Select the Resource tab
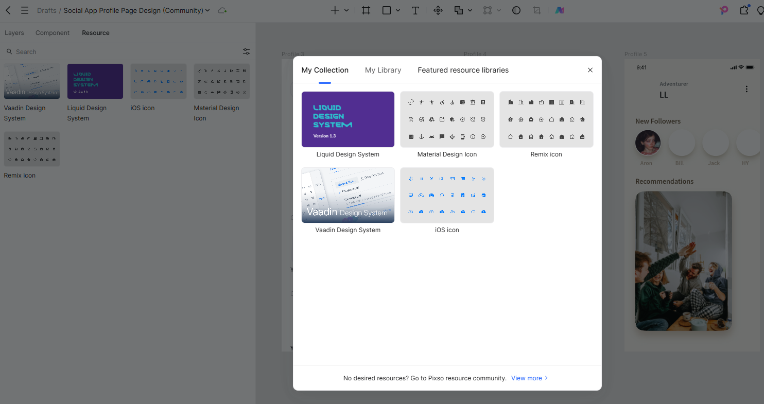 pyautogui.click(x=96, y=33)
